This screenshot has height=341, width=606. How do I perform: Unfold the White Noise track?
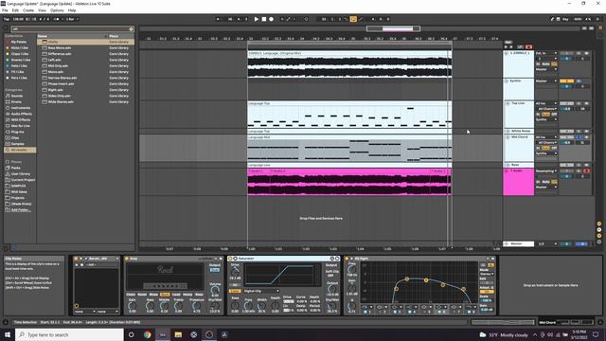pyautogui.click(x=508, y=132)
